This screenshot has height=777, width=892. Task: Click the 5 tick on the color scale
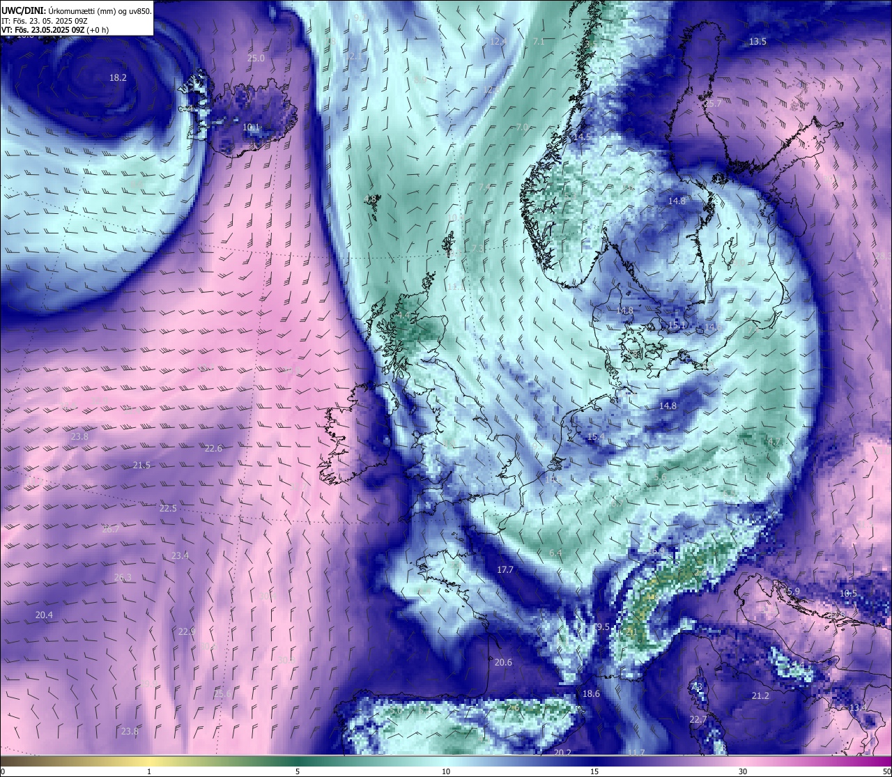(x=298, y=771)
